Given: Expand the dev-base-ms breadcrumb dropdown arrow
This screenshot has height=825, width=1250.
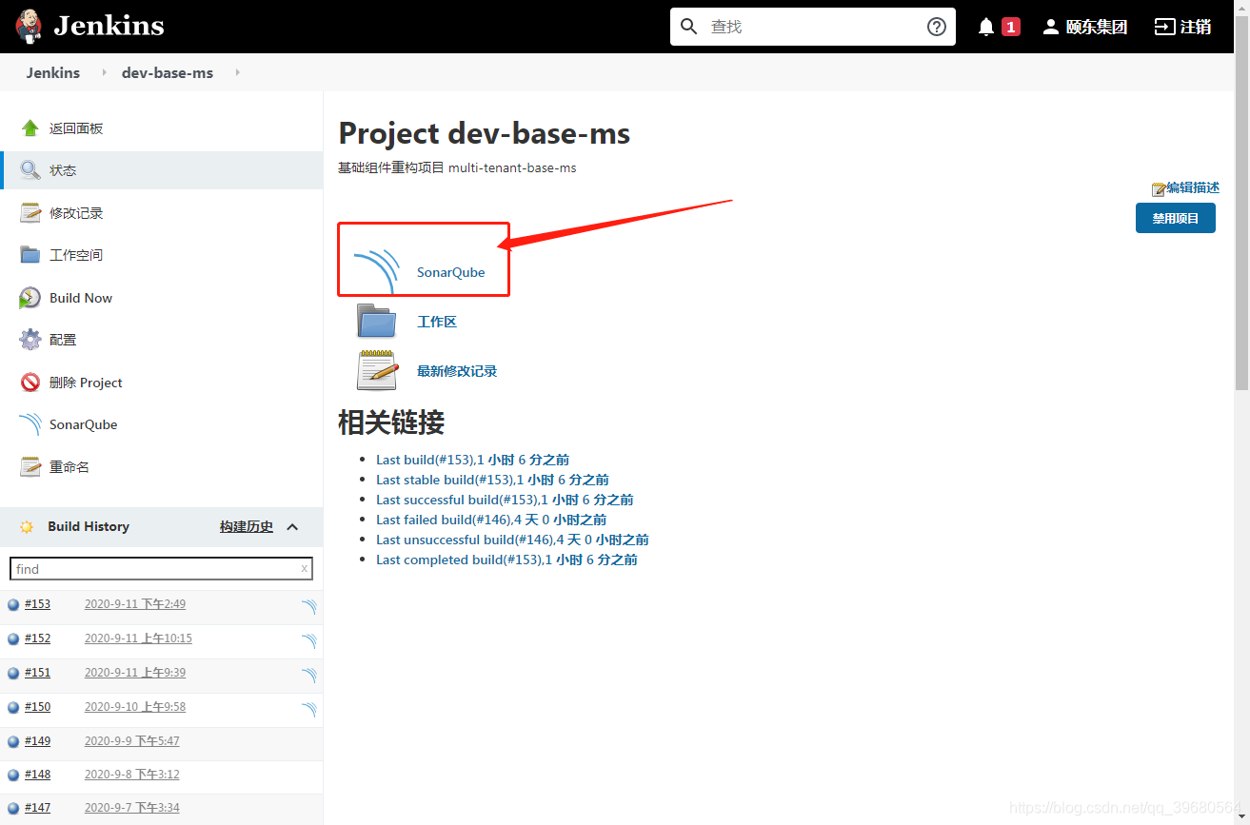Looking at the screenshot, I should click(237, 72).
